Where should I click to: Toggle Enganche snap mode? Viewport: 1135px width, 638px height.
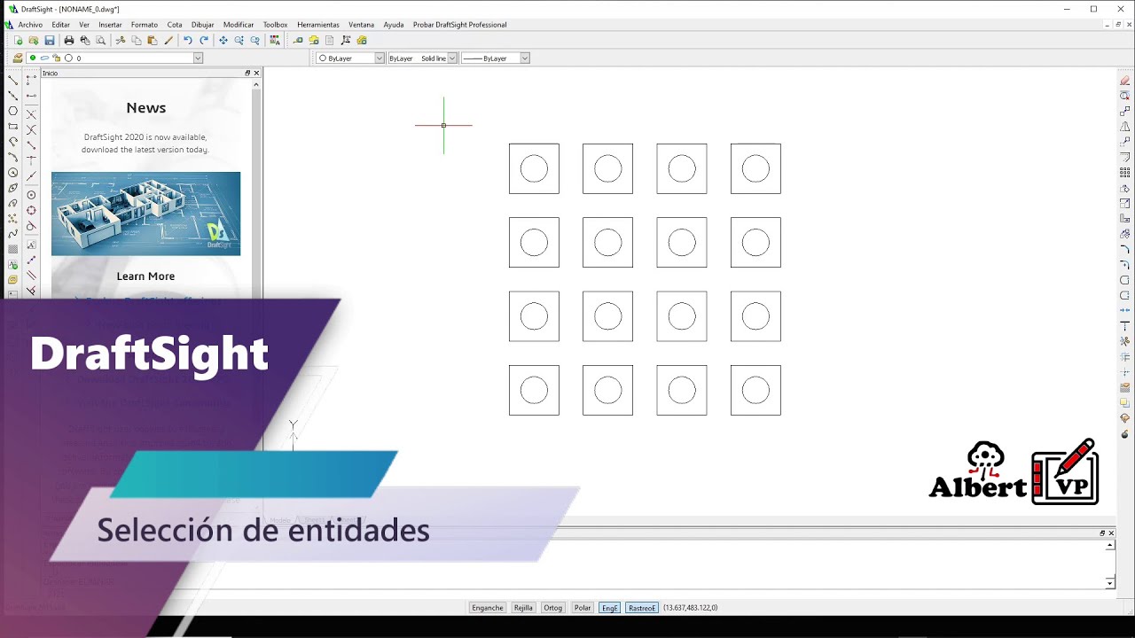[x=488, y=608]
